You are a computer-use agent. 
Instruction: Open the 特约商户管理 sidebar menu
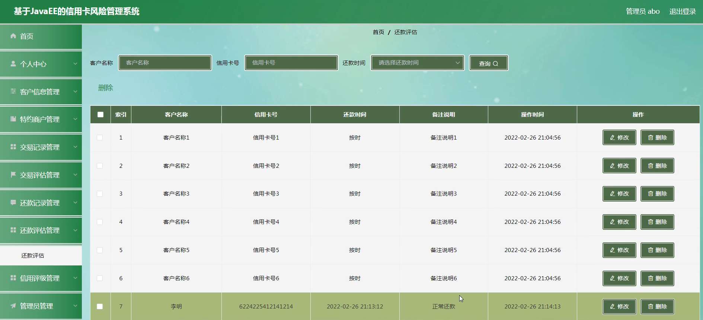pyautogui.click(x=41, y=119)
